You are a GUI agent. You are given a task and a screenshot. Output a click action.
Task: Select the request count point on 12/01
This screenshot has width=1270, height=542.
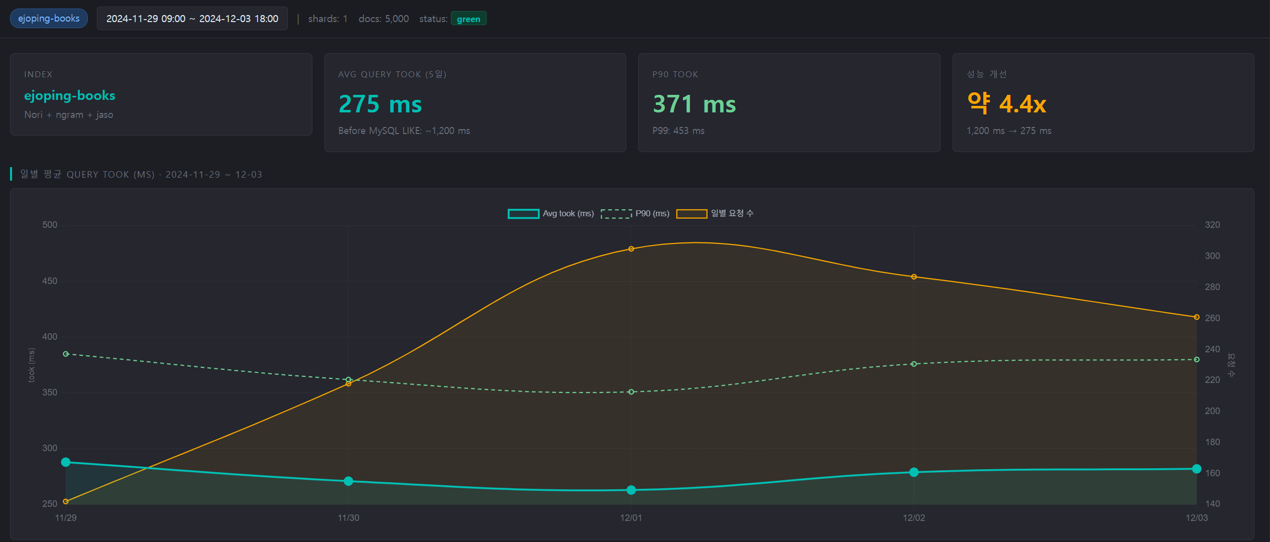click(x=631, y=249)
